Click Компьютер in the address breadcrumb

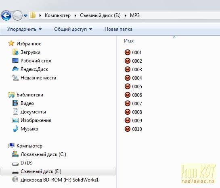(58, 15)
